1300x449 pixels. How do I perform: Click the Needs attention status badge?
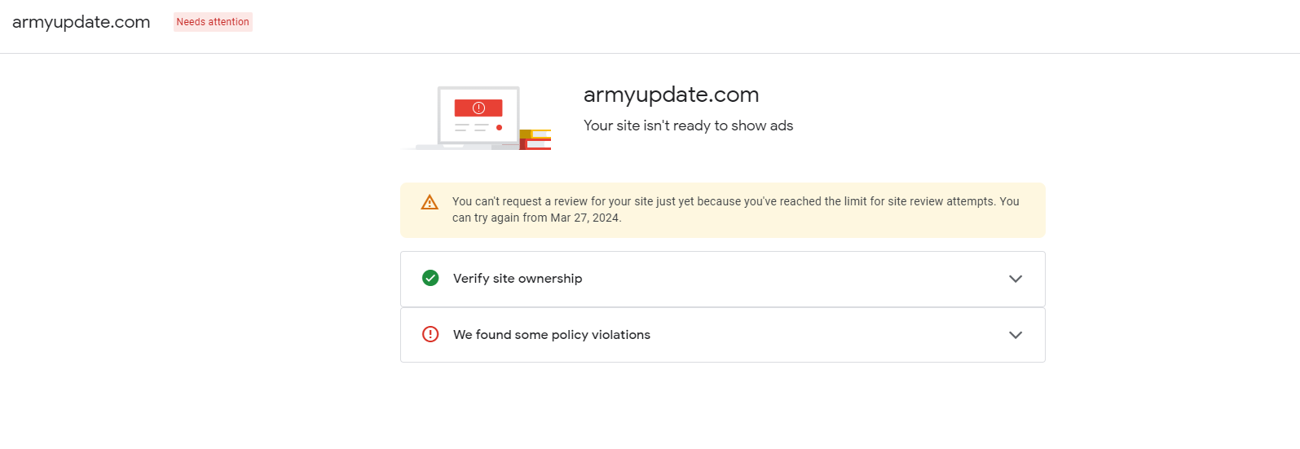[213, 22]
